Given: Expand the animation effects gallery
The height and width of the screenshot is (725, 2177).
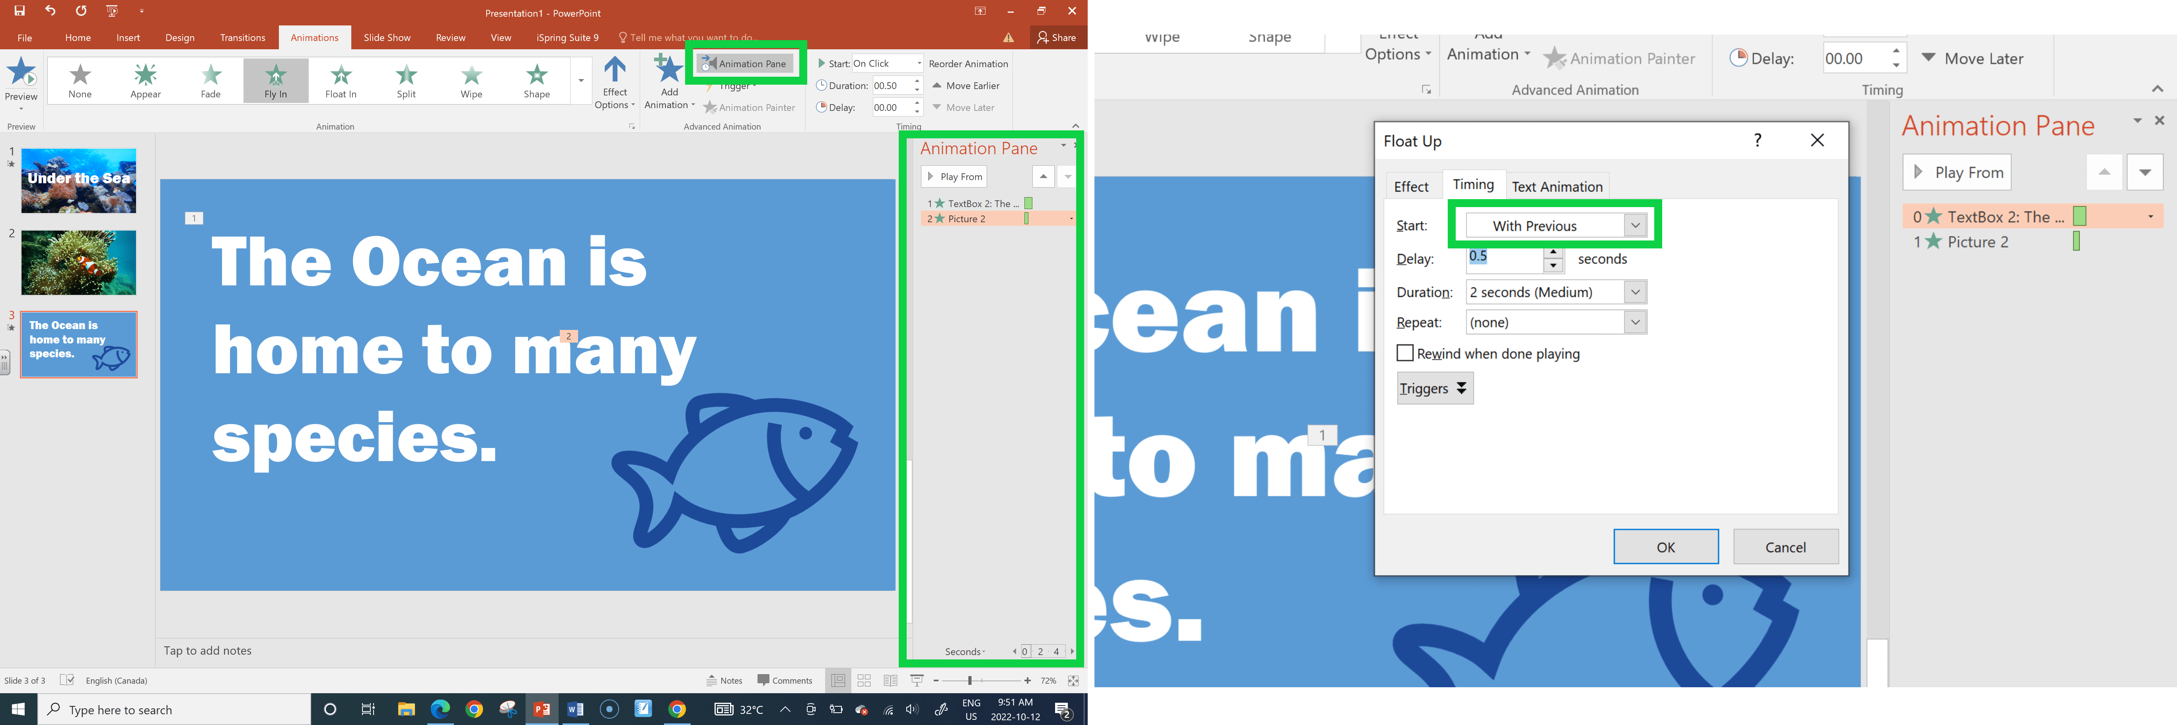Looking at the screenshot, I should pyautogui.click(x=580, y=81).
